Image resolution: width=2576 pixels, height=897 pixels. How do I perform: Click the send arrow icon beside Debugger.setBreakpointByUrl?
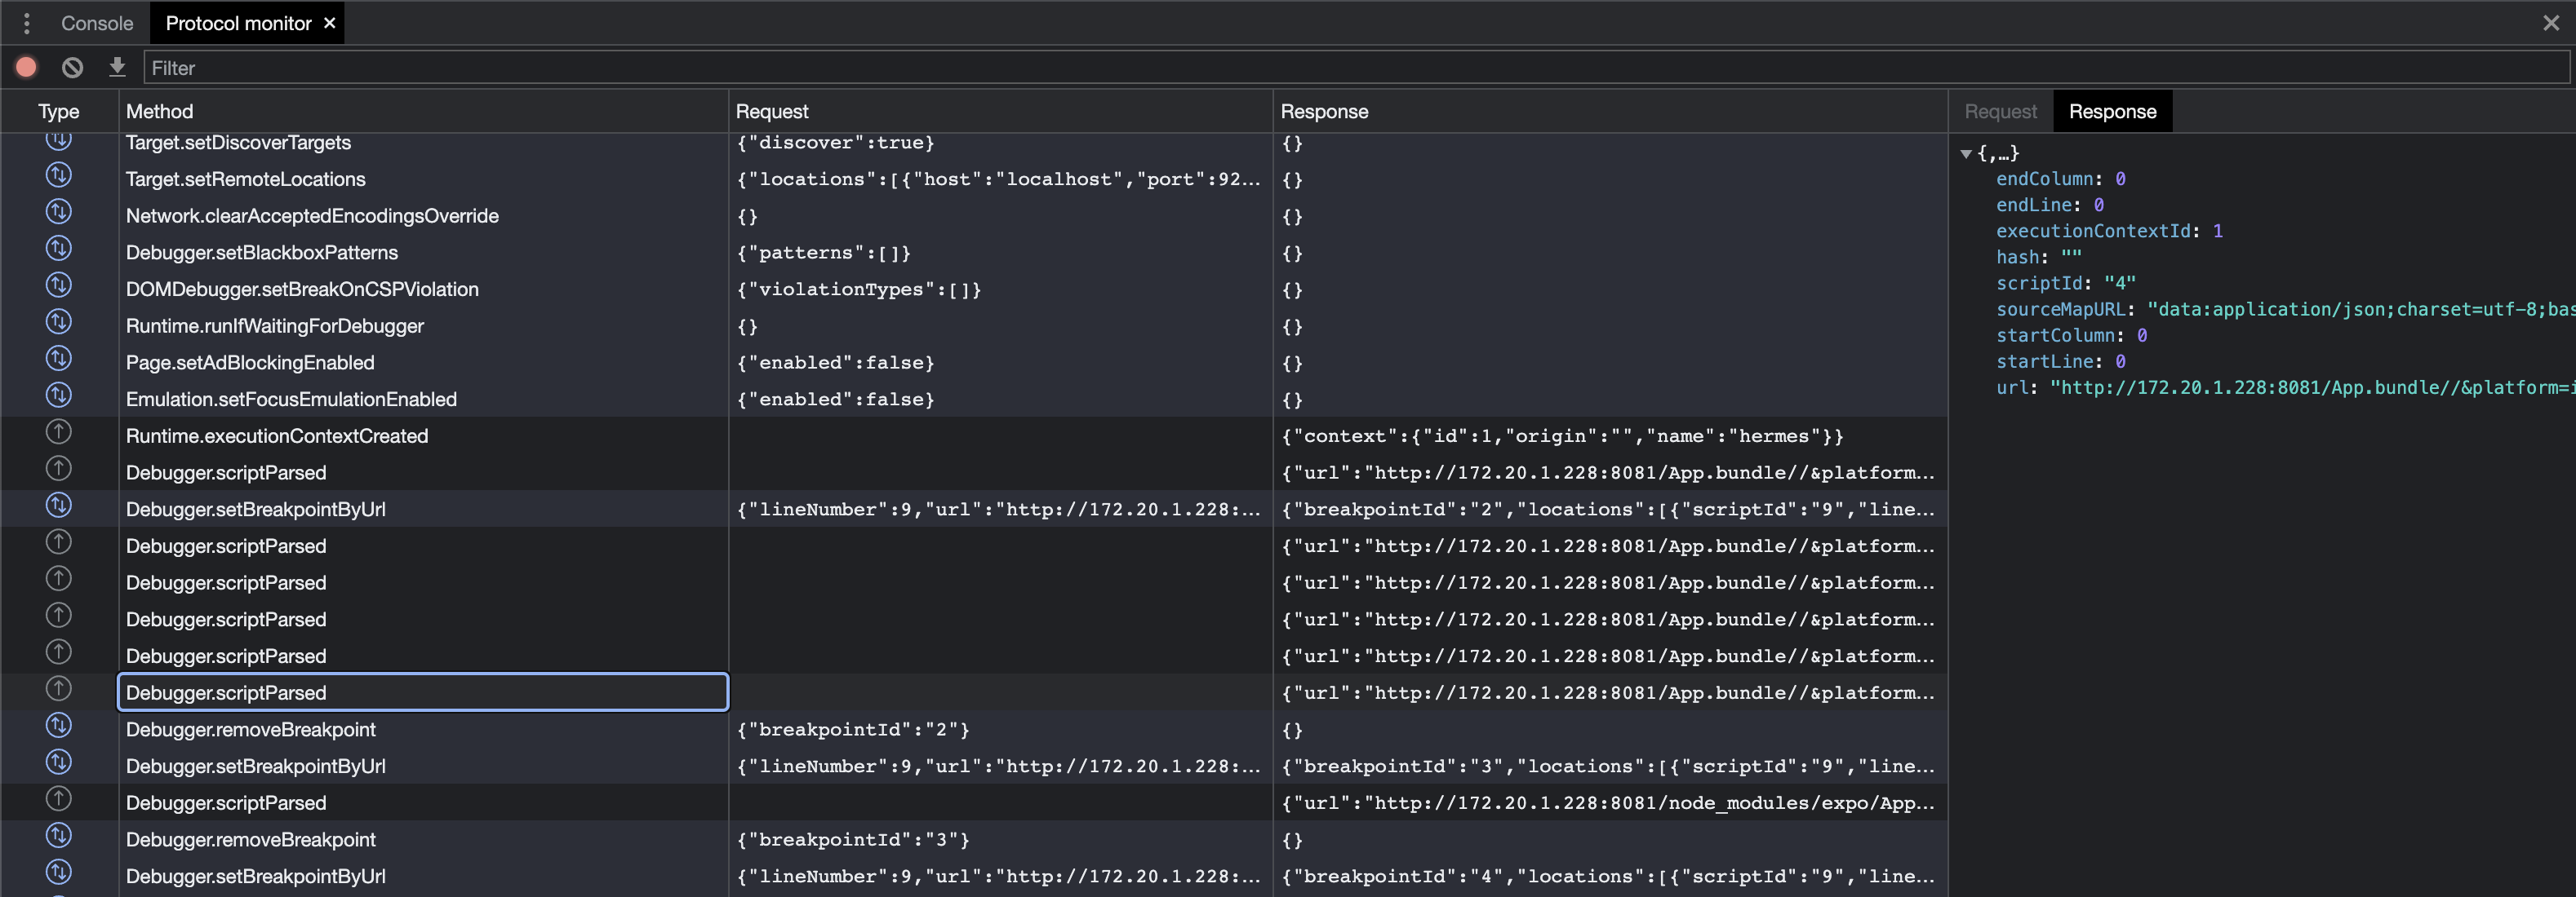[57, 506]
